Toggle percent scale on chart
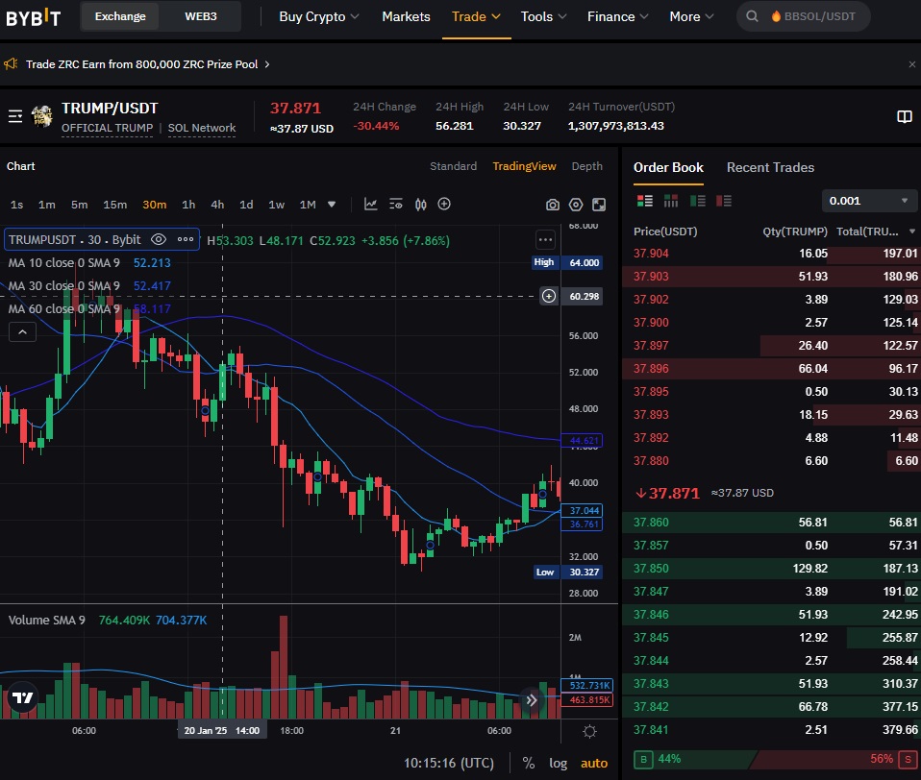Image resolution: width=921 pixels, height=780 pixels. 529,763
